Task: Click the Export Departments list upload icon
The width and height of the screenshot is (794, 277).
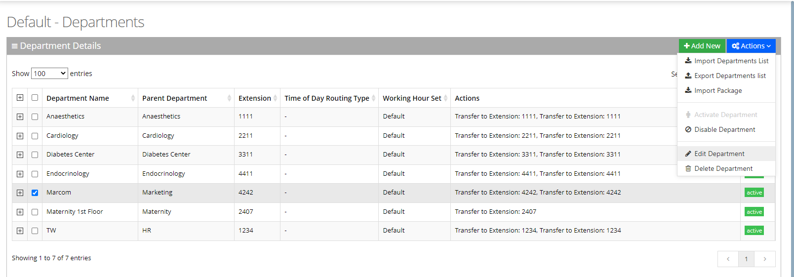Action: click(688, 76)
